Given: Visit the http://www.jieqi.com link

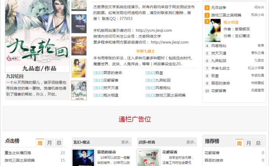Looking at the screenshot, I should [x=170, y=42].
